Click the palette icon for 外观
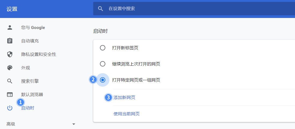The width and height of the screenshot is (295, 129). [10, 68]
